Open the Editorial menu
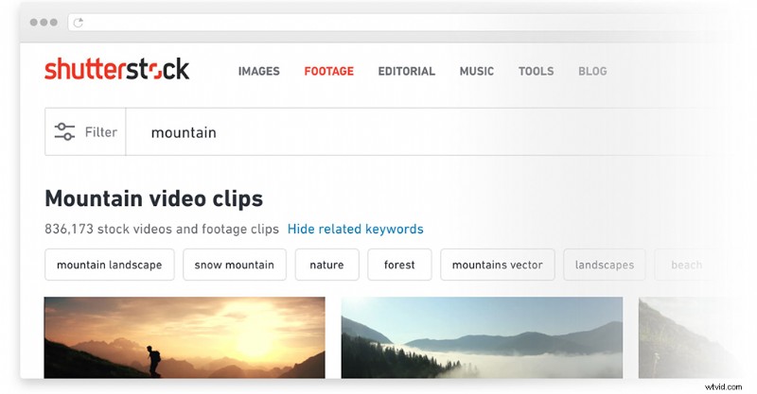Screen dimensions: 757x394 (x=407, y=72)
